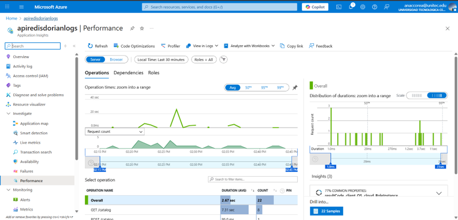Open Smart detection
The height and width of the screenshot is (220, 458).
coord(34,133)
